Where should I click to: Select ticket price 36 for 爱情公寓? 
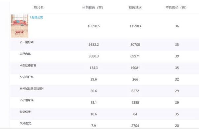(177, 26)
